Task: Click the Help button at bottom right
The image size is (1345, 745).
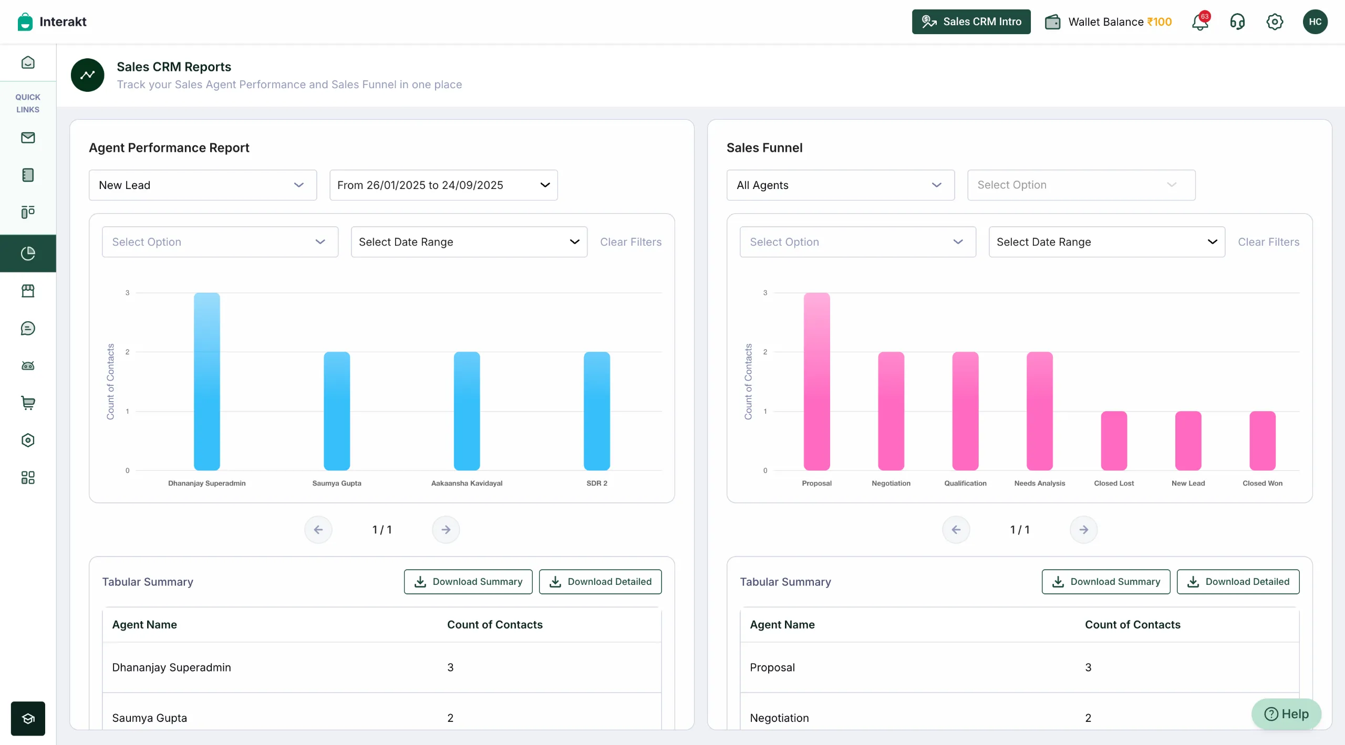Action: [x=1287, y=714]
